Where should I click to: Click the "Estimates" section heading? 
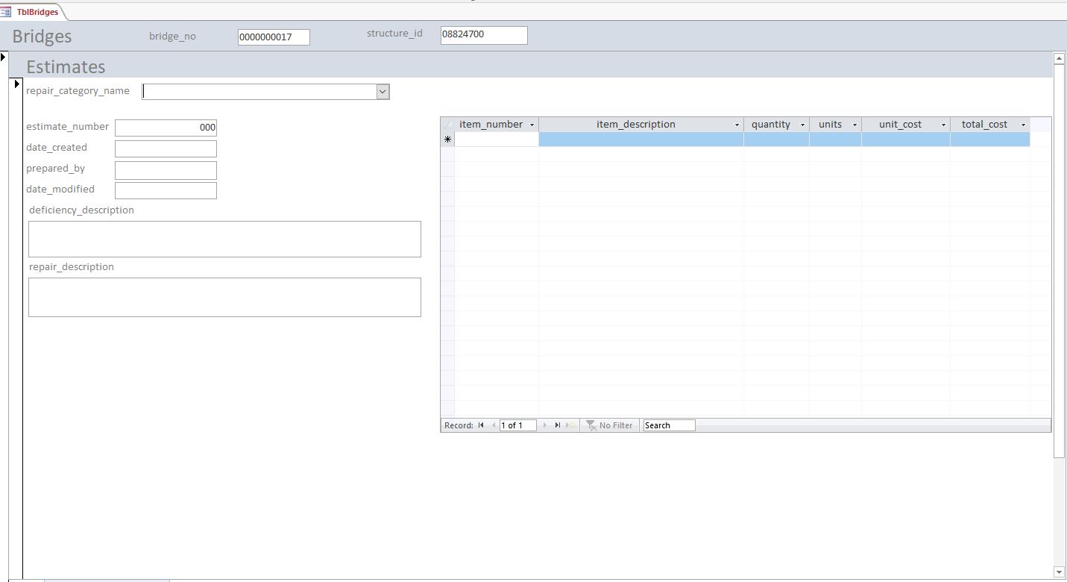66,66
